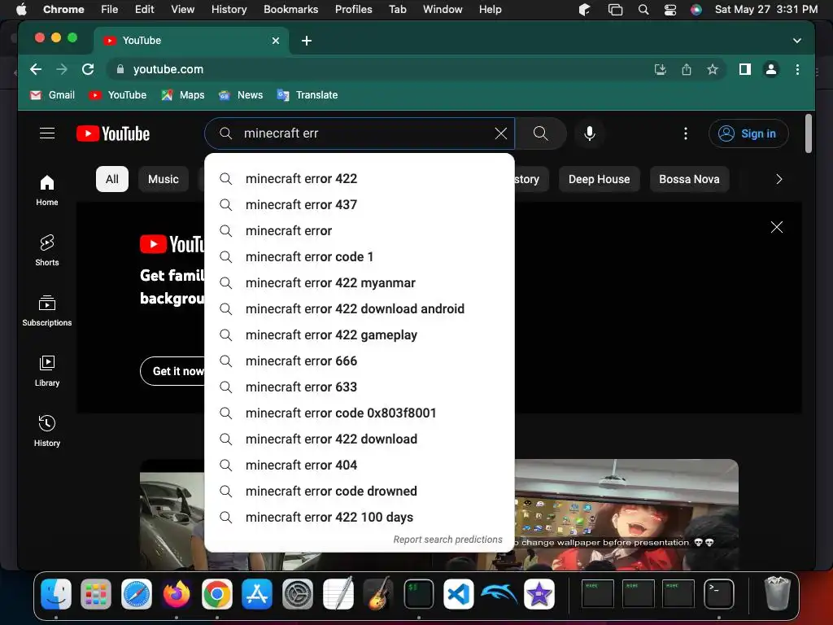This screenshot has width=833, height=625.
Task: Choose suggestion minecraft error 422 myanmar
Action: pos(360,282)
